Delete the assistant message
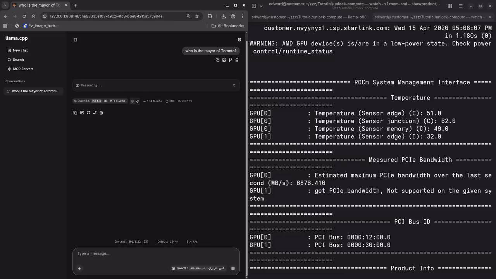The image size is (496, 279). point(101,113)
